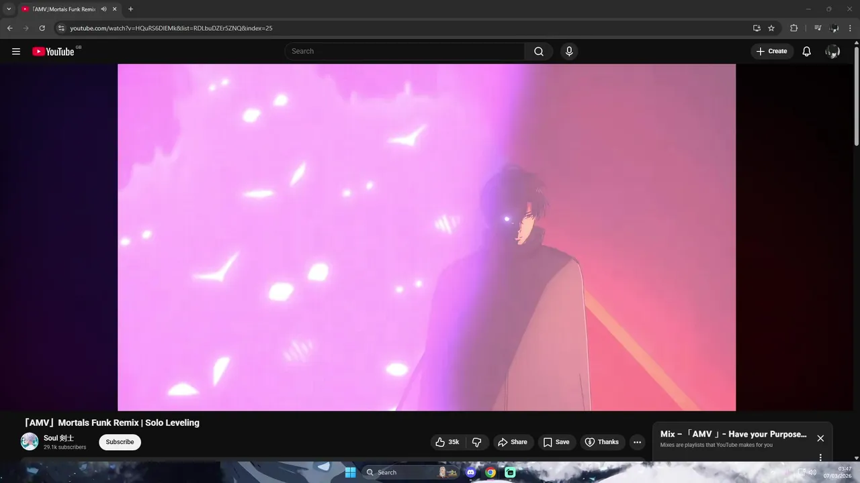Click the YouTube search input field

point(405,51)
